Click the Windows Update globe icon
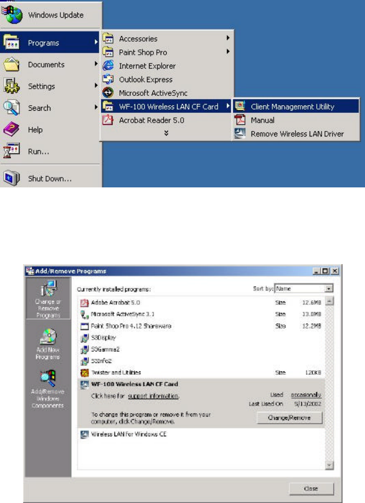The height and width of the screenshot is (503, 365). [x=12, y=15]
